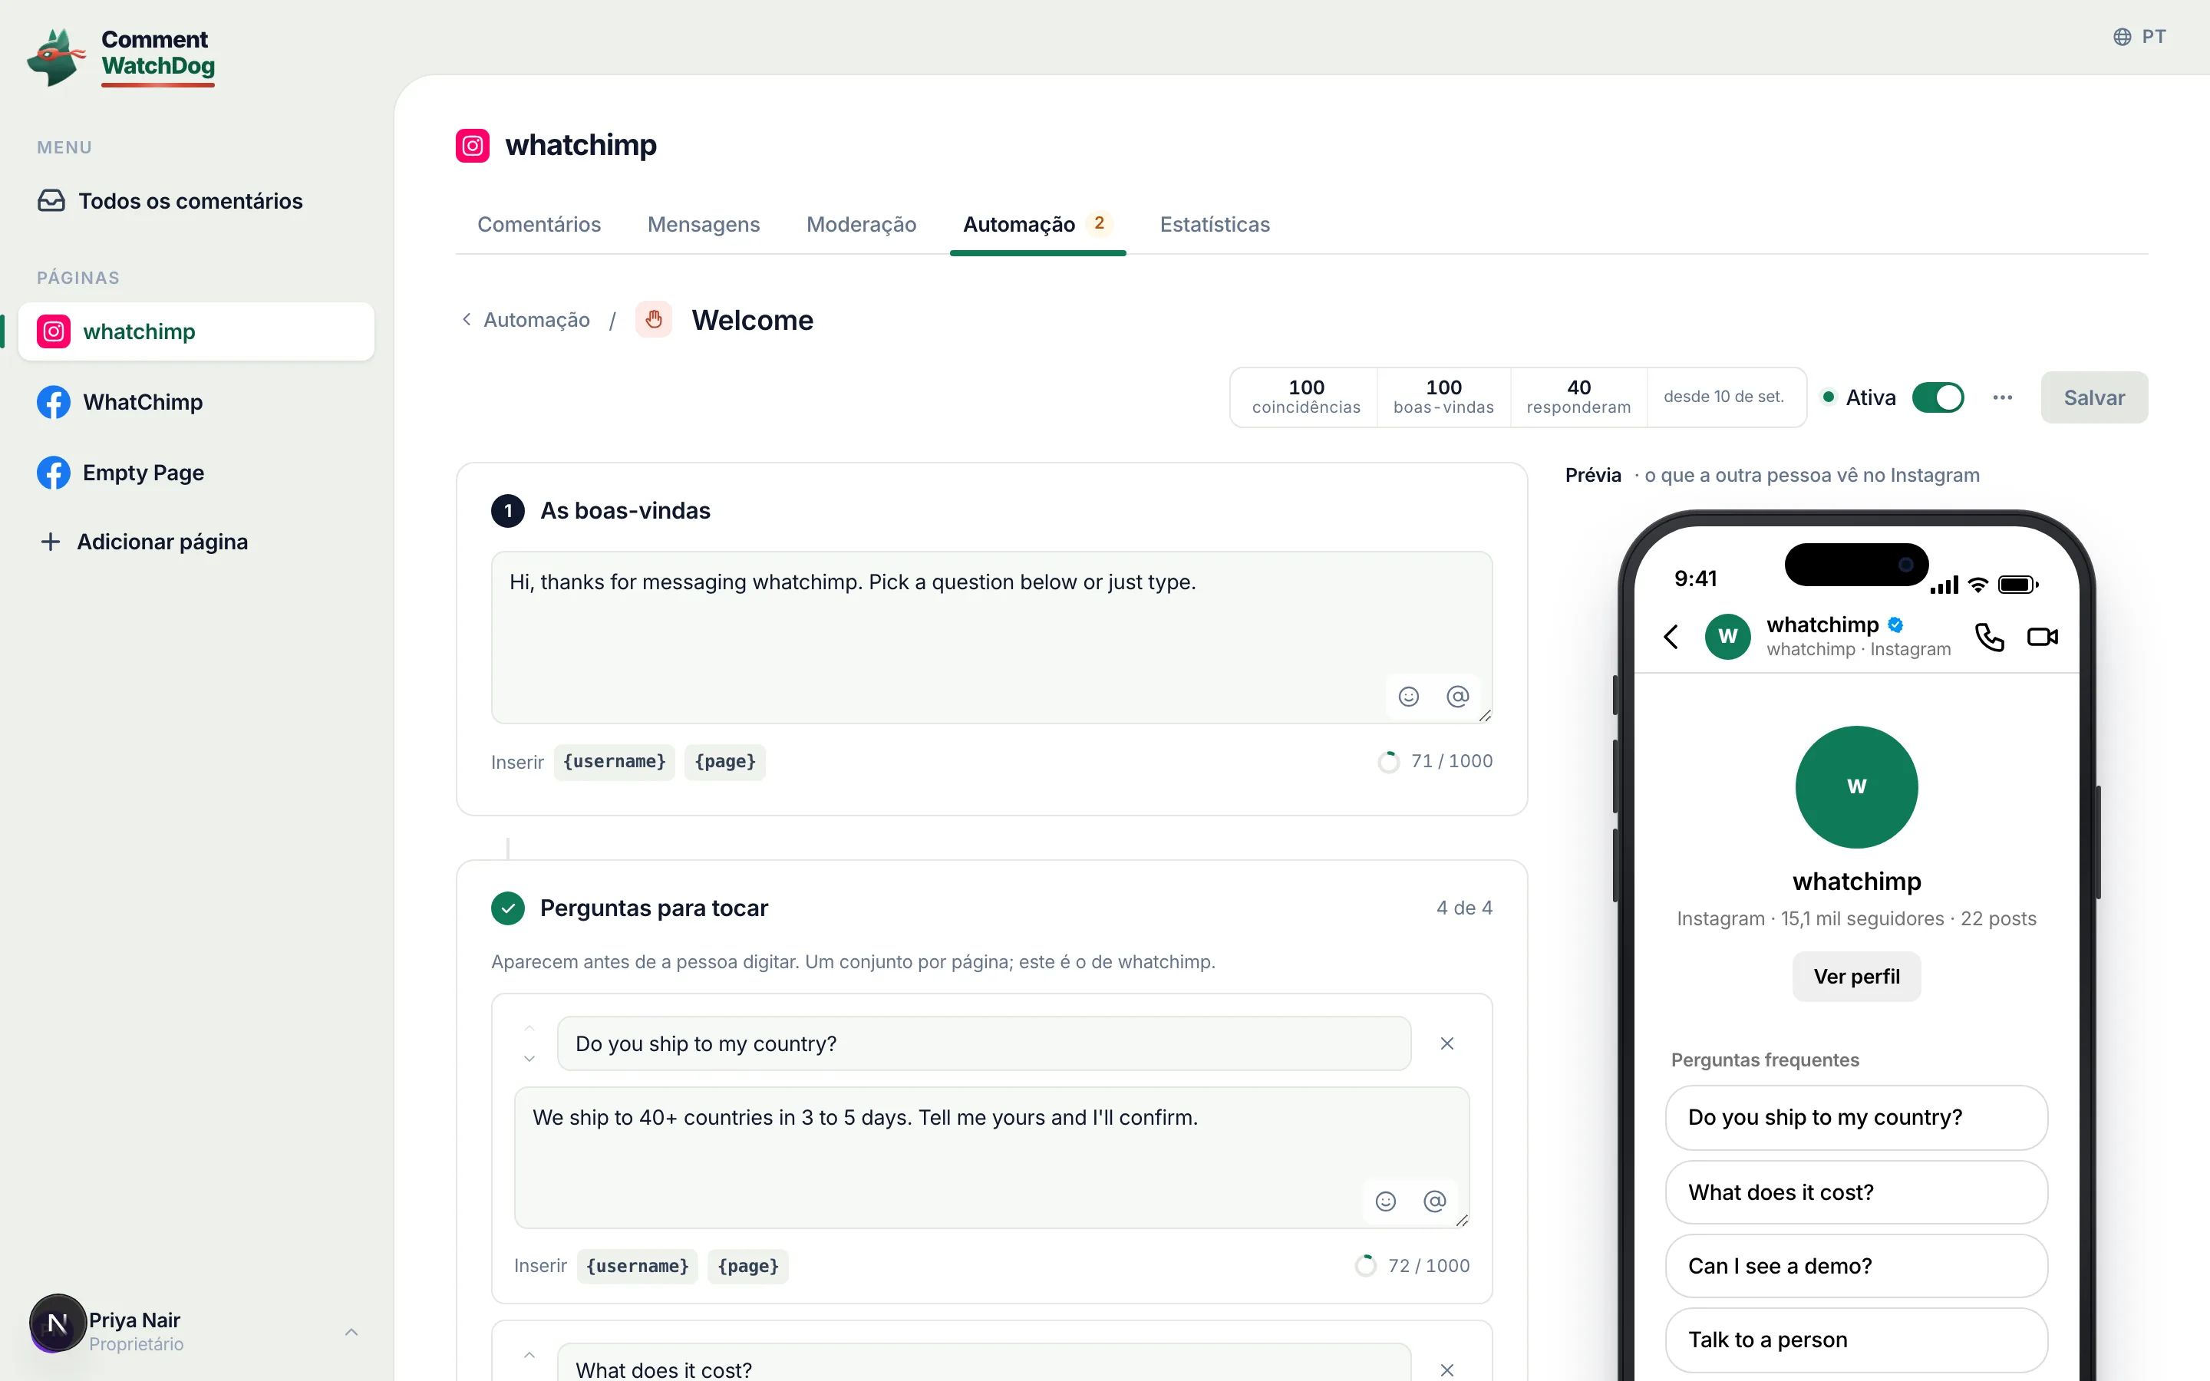Insert mention in the shipping answer box
This screenshot has width=2210, height=1381.
[1436, 1201]
